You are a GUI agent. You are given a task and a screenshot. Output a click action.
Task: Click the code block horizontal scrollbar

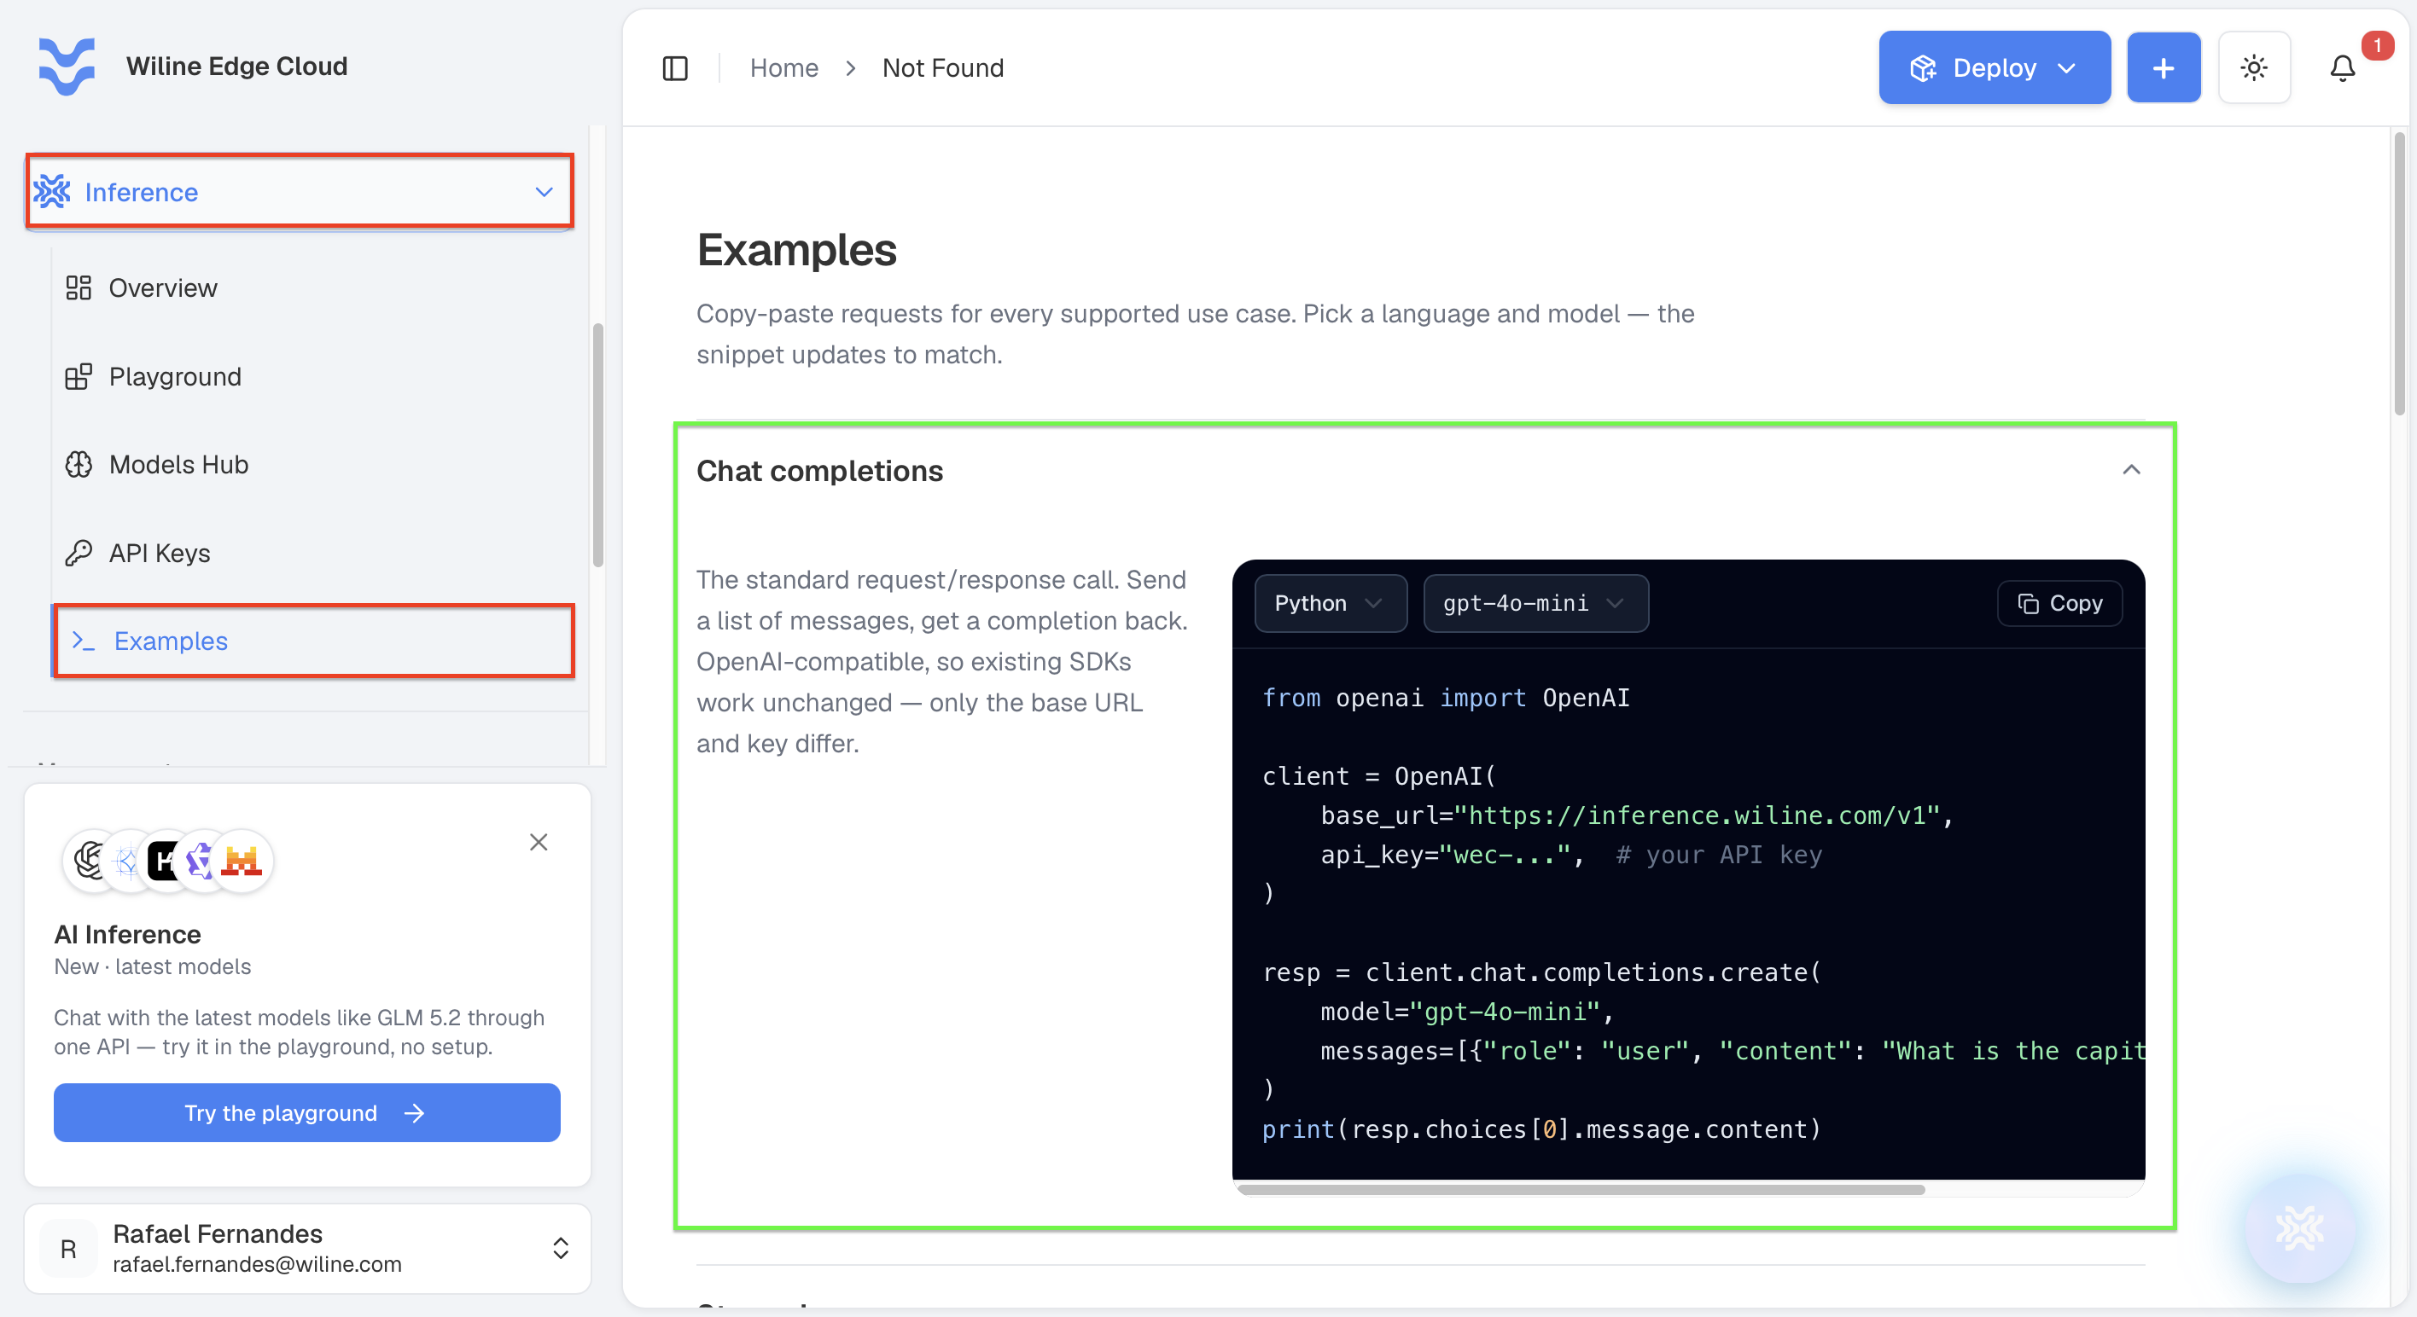[1581, 1188]
